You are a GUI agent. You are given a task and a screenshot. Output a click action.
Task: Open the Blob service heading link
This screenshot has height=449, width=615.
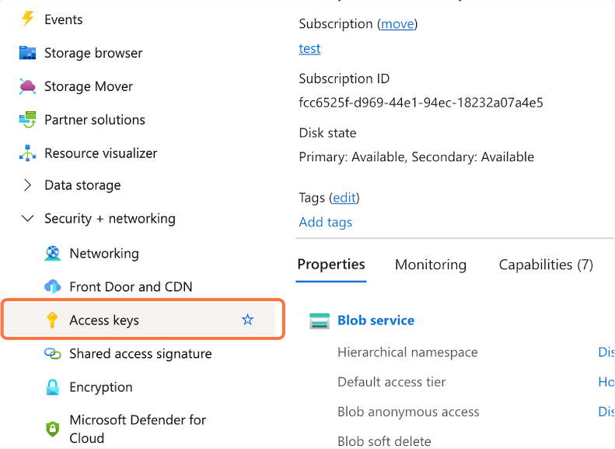click(376, 321)
